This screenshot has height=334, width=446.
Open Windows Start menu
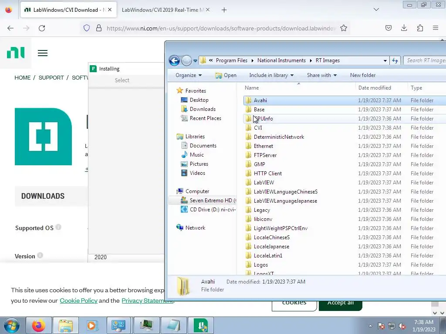(x=12, y=325)
